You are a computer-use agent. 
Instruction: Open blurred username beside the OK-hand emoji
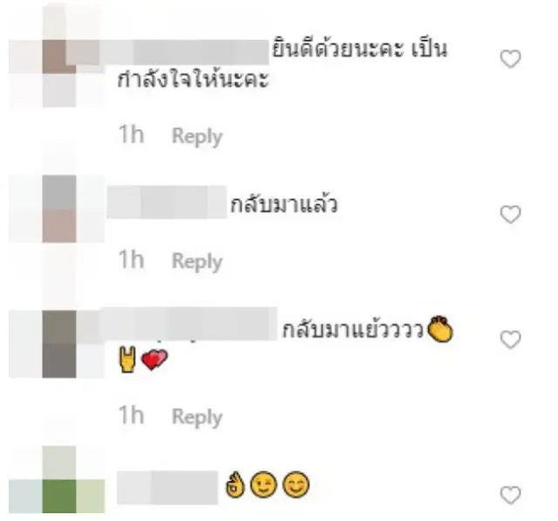[x=167, y=488]
